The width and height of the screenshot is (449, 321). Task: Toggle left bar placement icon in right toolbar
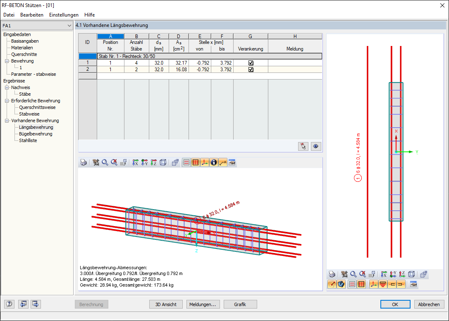392,284
